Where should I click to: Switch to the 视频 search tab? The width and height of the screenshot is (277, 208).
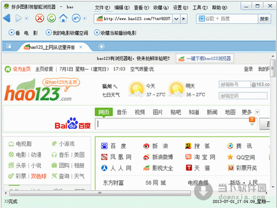(140, 112)
